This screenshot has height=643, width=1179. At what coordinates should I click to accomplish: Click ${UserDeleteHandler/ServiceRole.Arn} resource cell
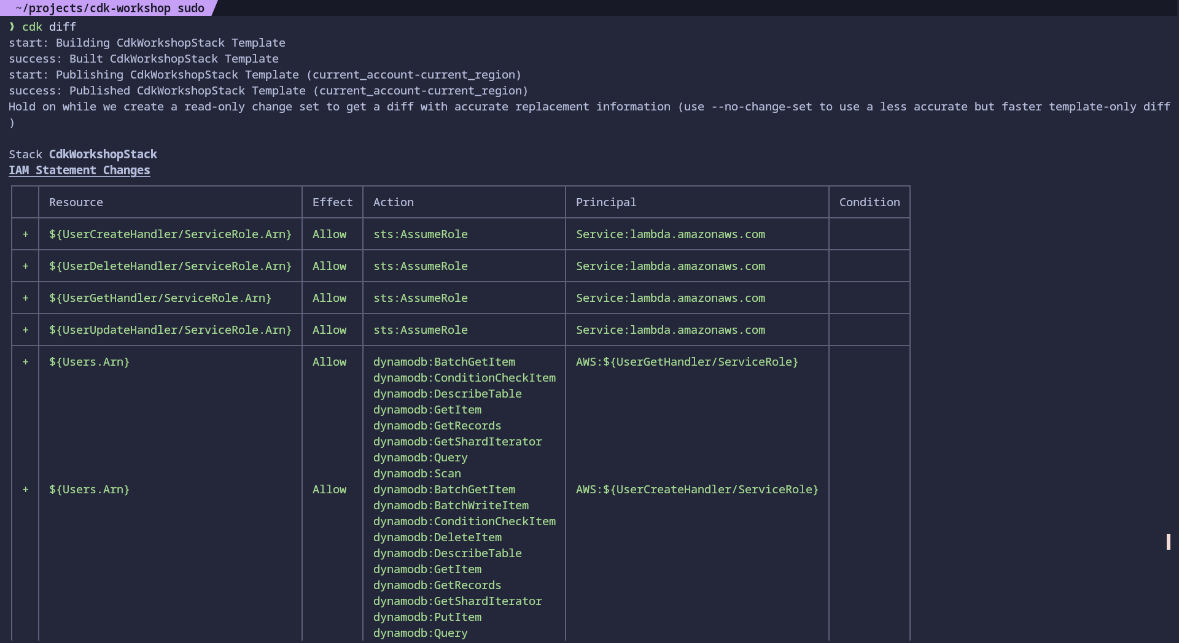170,266
